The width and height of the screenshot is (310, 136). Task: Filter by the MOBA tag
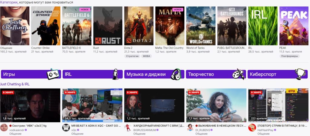point(146,56)
